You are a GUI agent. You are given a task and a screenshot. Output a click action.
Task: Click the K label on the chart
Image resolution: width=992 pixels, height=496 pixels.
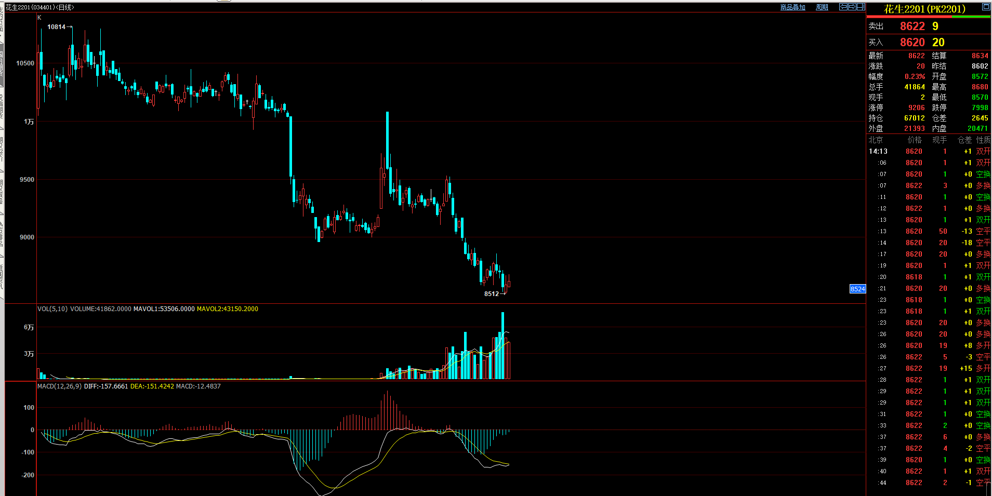point(39,18)
